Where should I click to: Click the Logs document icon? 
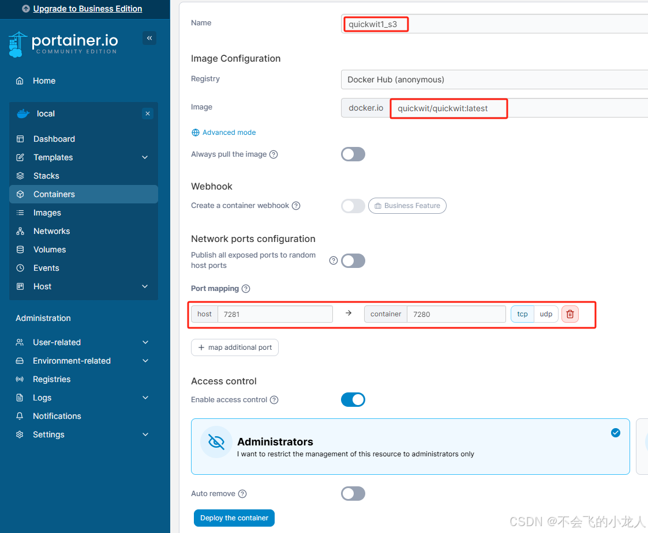[20, 398]
